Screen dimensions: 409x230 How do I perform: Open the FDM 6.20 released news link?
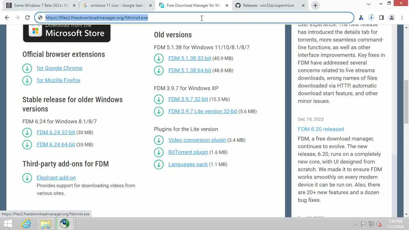[x=321, y=129]
